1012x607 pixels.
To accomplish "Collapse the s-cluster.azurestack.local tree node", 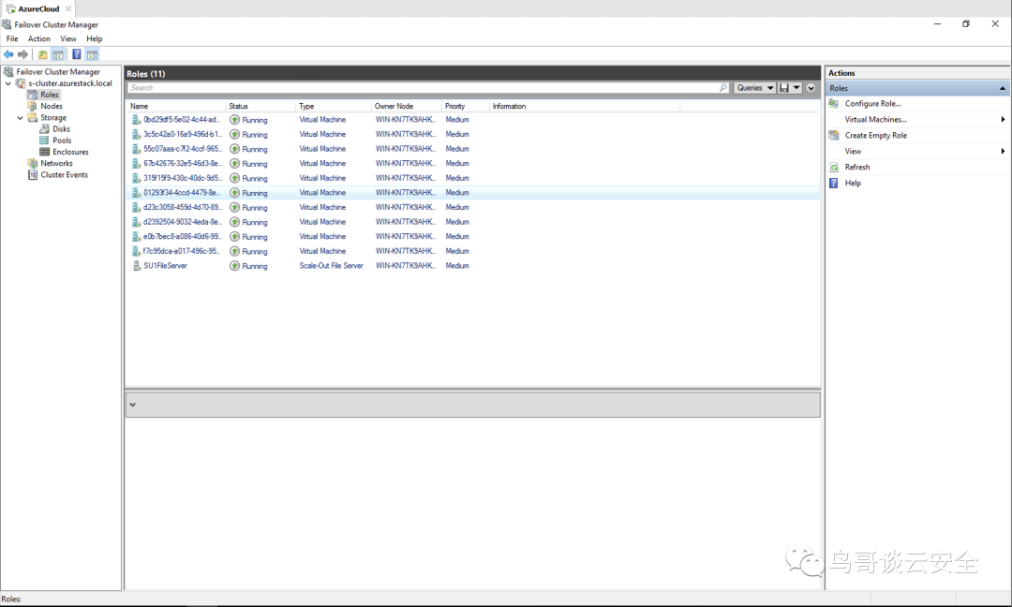I will [x=8, y=83].
